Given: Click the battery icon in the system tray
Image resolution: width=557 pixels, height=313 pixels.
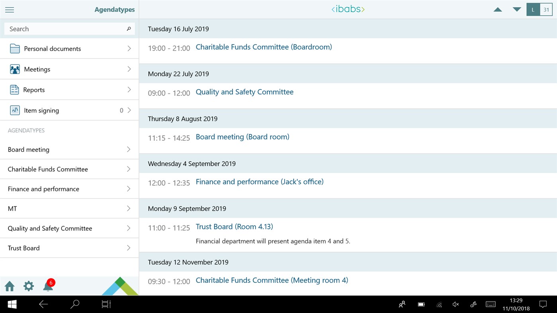Looking at the screenshot, I should click(x=421, y=304).
